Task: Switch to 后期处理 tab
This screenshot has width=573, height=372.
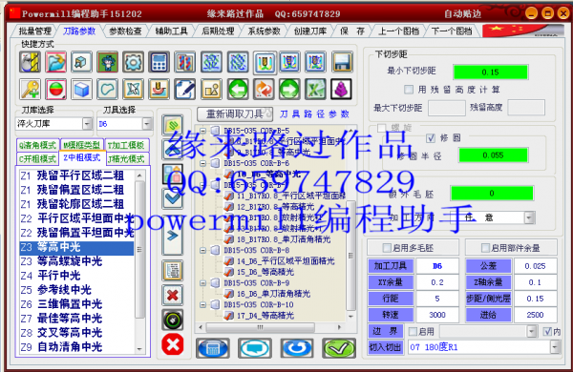Action: coord(218,31)
